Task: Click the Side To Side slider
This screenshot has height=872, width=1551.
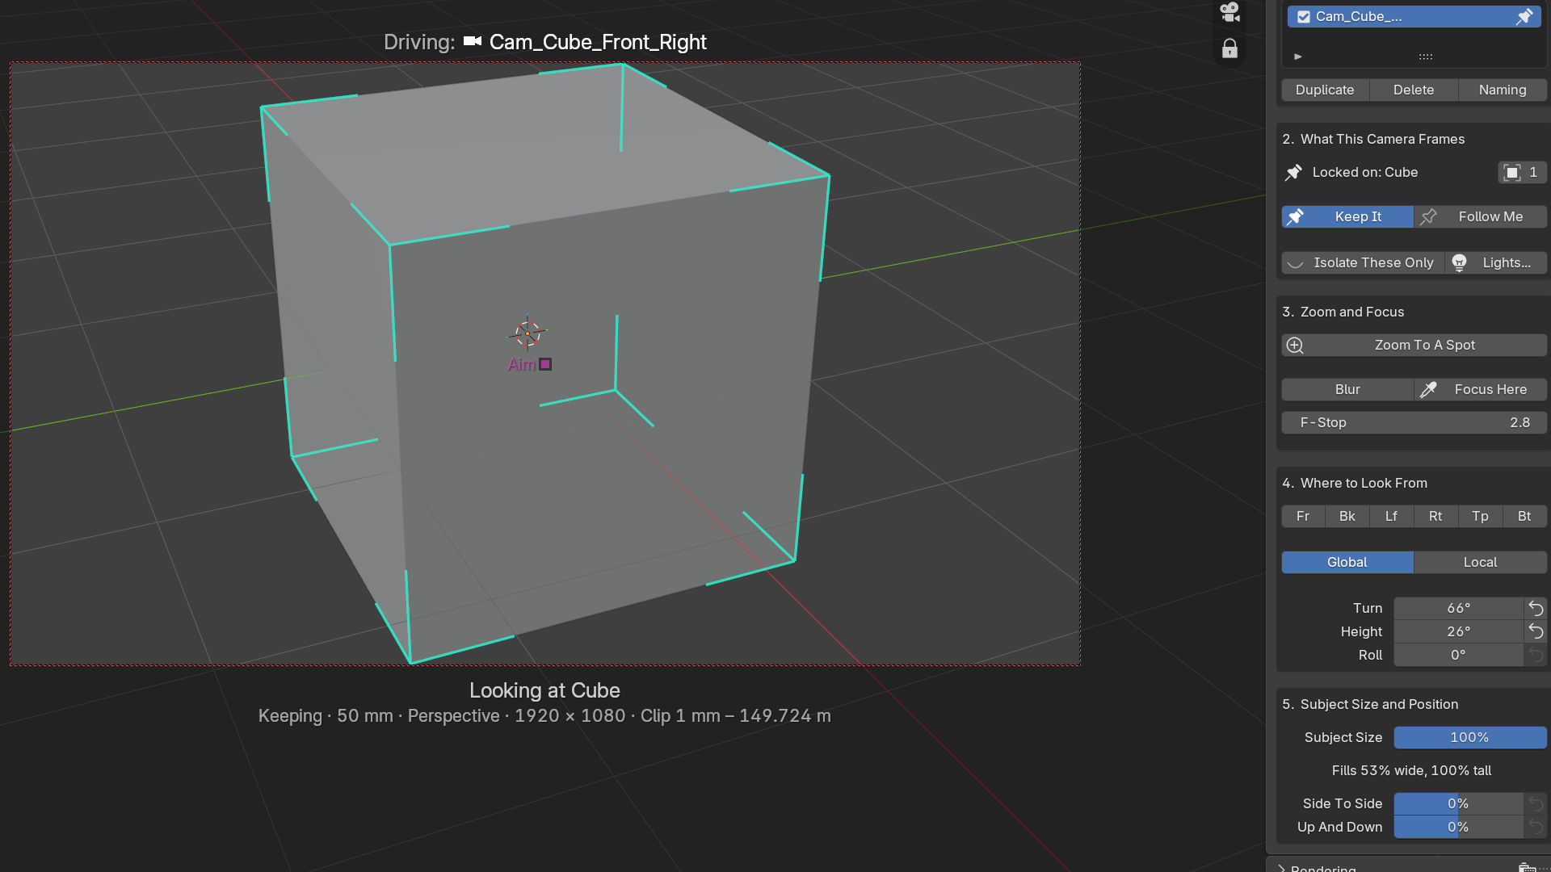Action: 1459,803
